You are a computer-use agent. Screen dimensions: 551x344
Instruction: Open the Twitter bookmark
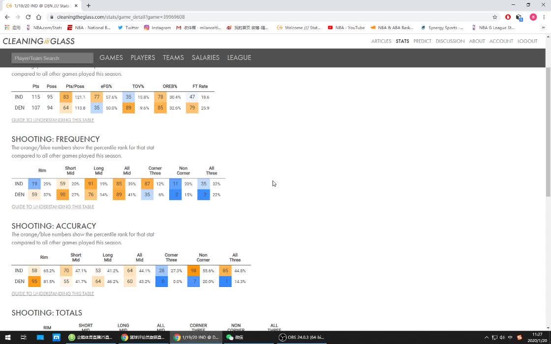point(128,28)
